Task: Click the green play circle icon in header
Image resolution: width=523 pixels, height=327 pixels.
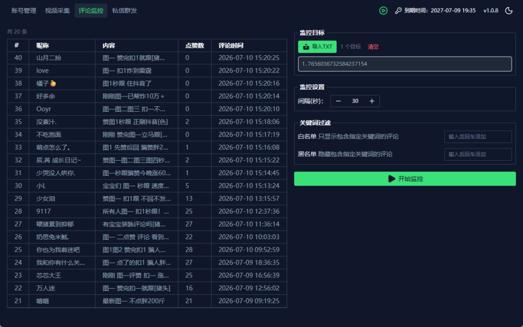Action: click(x=383, y=11)
